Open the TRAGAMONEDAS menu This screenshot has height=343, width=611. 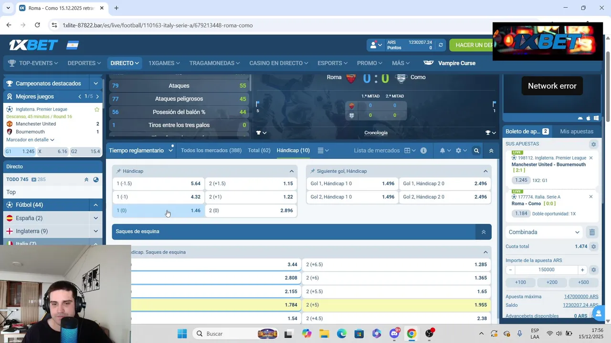click(x=215, y=63)
